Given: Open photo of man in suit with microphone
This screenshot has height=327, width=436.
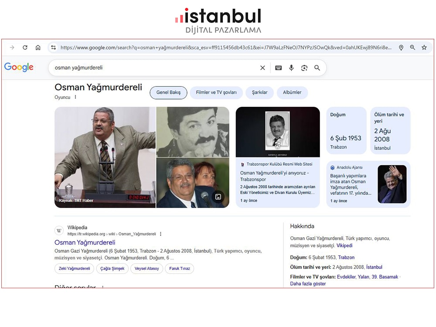Looking at the screenshot, I should [193, 183].
